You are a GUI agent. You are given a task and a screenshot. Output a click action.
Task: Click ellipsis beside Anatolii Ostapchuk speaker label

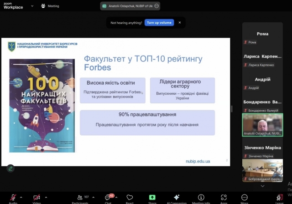tap(156, 6)
